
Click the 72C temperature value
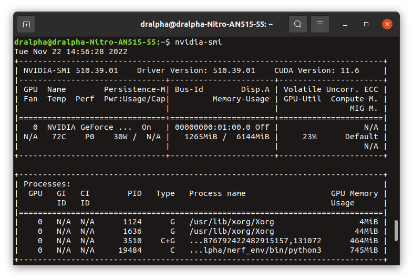(59, 137)
